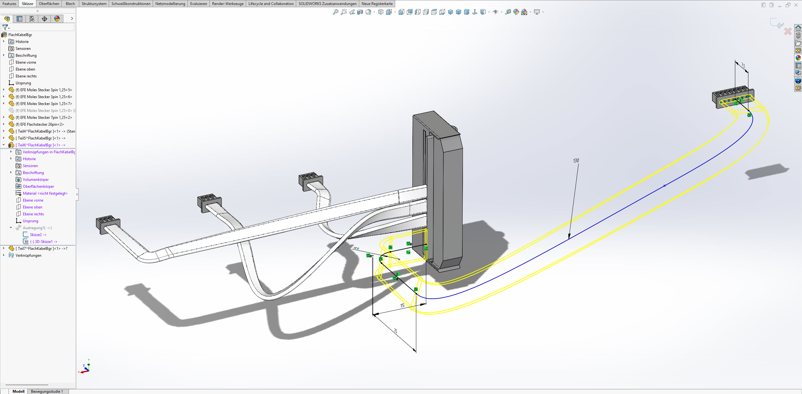Confirm sketch exit corner arrow icon
This screenshot has width=802, height=394.
[x=776, y=23]
